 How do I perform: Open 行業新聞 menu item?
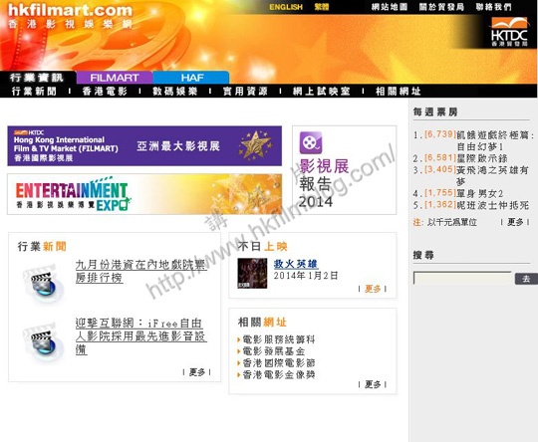pos(34,92)
